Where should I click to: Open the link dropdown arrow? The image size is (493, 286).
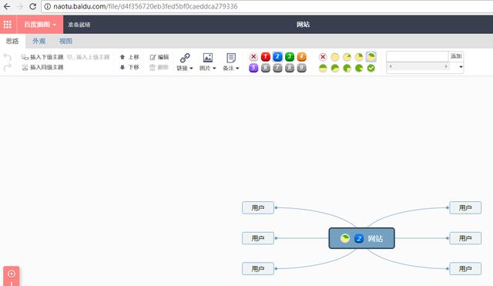(191, 69)
